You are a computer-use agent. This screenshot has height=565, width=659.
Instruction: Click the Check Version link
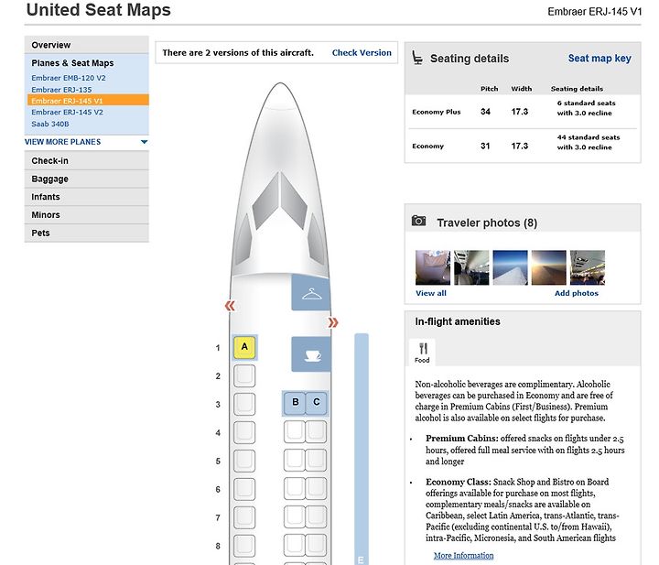(x=362, y=52)
